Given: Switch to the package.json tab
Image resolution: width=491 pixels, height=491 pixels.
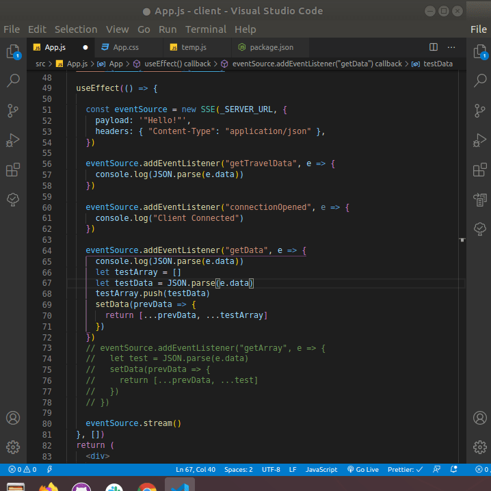Looking at the screenshot, I should [x=271, y=47].
